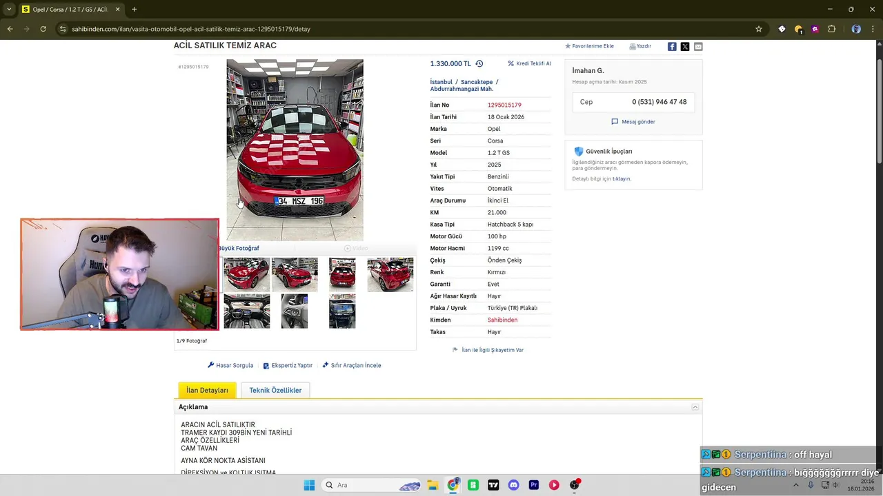This screenshot has width=883, height=496.
Task: Open OBS Studio from the taskbar
Action: coord(574,485)
